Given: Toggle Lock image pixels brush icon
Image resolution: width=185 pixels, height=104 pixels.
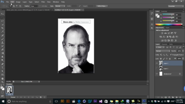Looking at the screenshot, I should [164, 59].
